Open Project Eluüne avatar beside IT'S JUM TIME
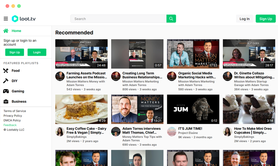 pyautogui.click(x=172, y=132)
